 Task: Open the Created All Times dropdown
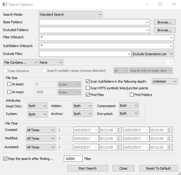(41, 130)
